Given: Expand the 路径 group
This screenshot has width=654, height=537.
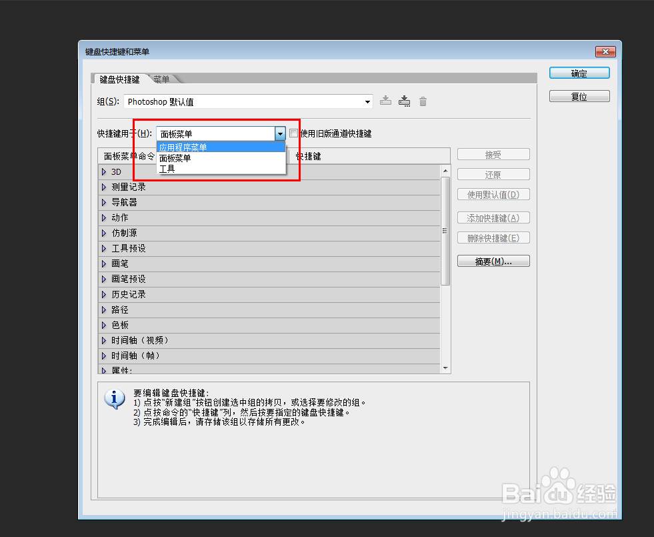Looking at the screenshot, I should click(104, 310).
